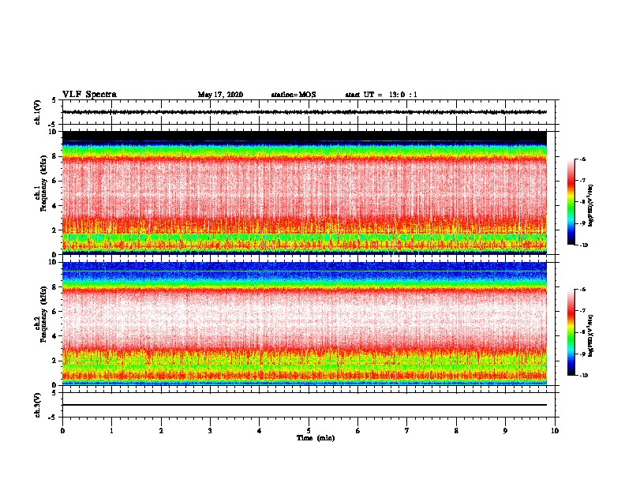Screen dimensions: 625x483
Task: Click the "-10" label on ch.1 color scale
Action: [x=583, y=245]
